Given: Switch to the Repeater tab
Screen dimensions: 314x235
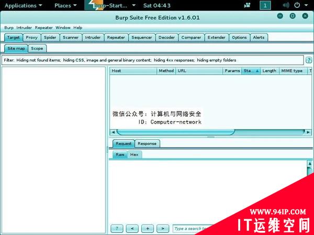Looking at the screenshot, I should click(116, 38).
